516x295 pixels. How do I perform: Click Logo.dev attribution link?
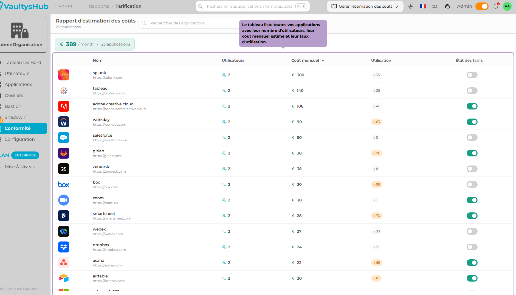[19, 289]
